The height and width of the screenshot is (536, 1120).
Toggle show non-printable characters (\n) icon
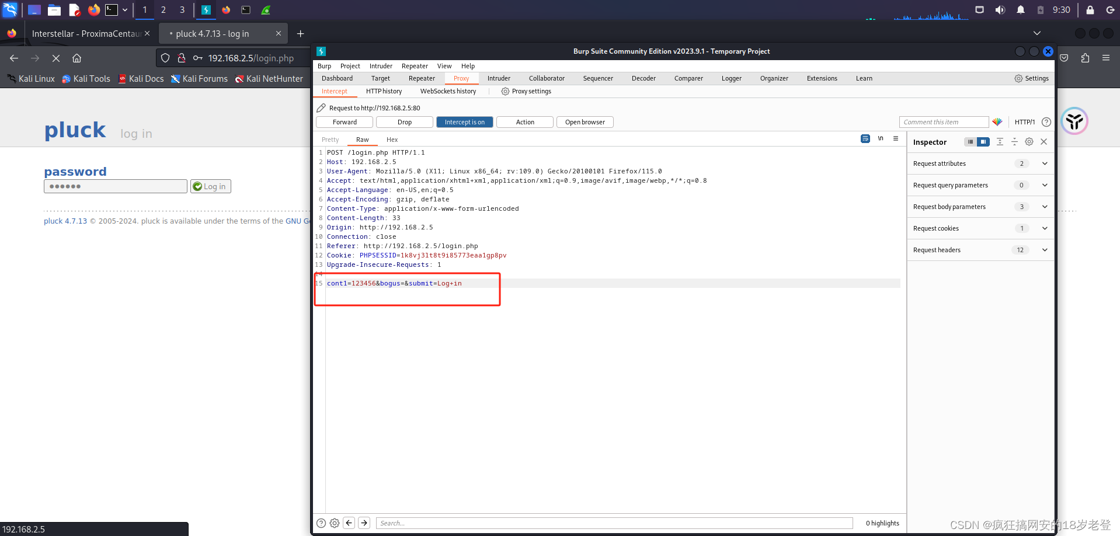click(x=881, y=138)
